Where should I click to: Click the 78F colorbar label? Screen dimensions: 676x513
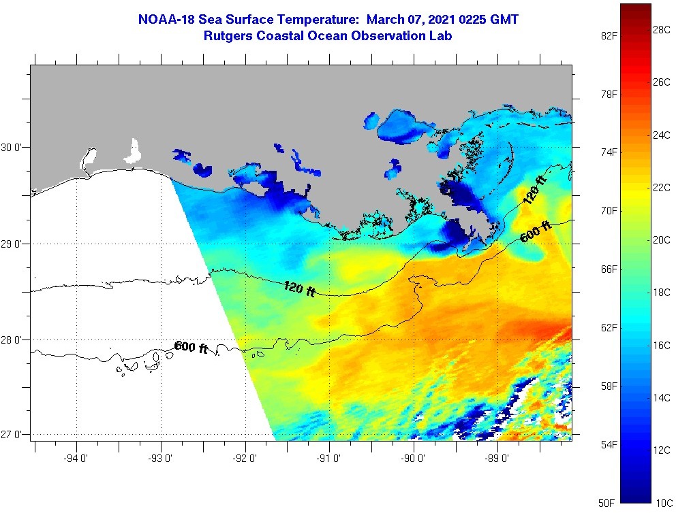coord(609,95)
